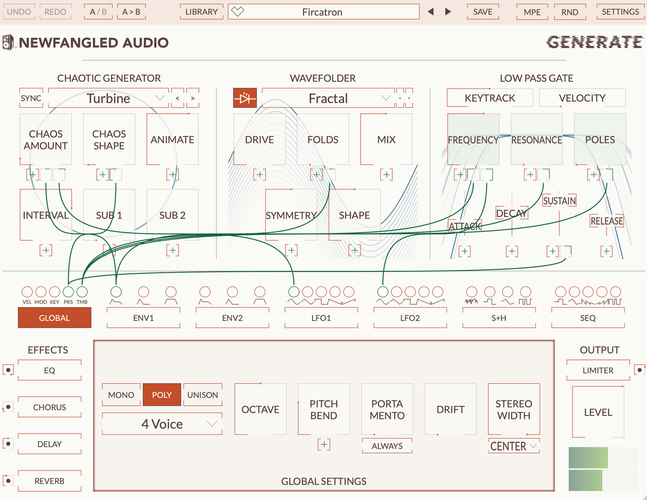Image resolution: width=647 pixels, height=500 pixels.
Task: Toggle the EQ effect power button
Action: pyautogui.click(x=8, y=371)
